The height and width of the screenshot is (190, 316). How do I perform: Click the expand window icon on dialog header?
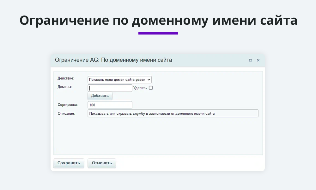coord(250,60)
